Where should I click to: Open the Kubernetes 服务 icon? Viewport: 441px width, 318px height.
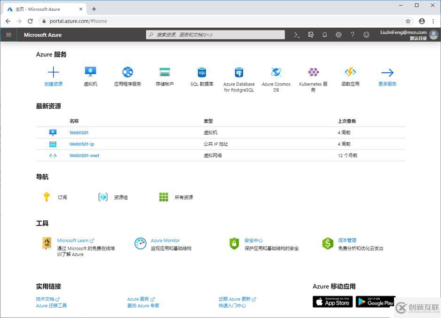[x=313, y=72]
